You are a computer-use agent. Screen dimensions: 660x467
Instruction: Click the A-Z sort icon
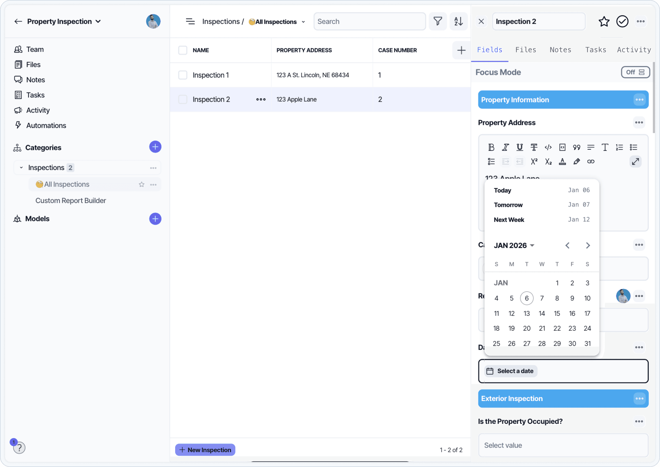click(x=458, y=21)
